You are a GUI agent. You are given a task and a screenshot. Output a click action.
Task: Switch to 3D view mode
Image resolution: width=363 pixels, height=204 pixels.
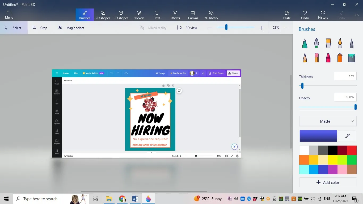[x=187, y=28]
